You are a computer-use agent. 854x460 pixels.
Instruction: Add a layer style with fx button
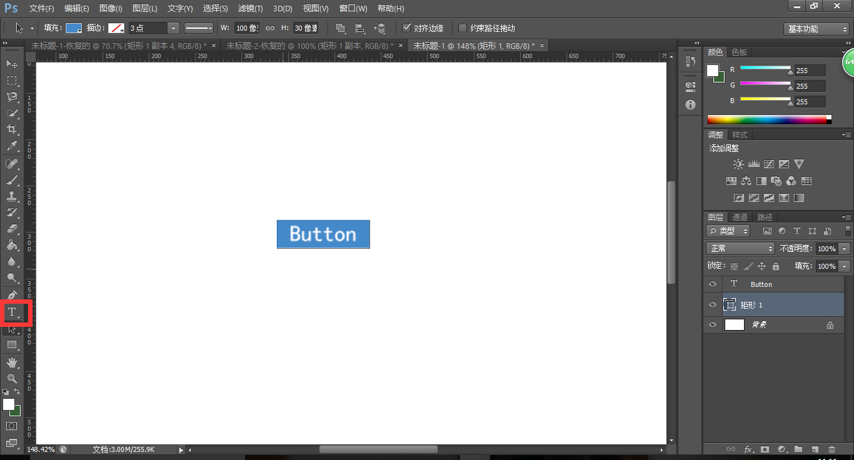pyautogui.click(x=748, y=449)
